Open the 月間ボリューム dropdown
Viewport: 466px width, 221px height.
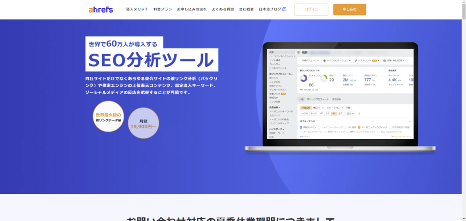point(309,60)
